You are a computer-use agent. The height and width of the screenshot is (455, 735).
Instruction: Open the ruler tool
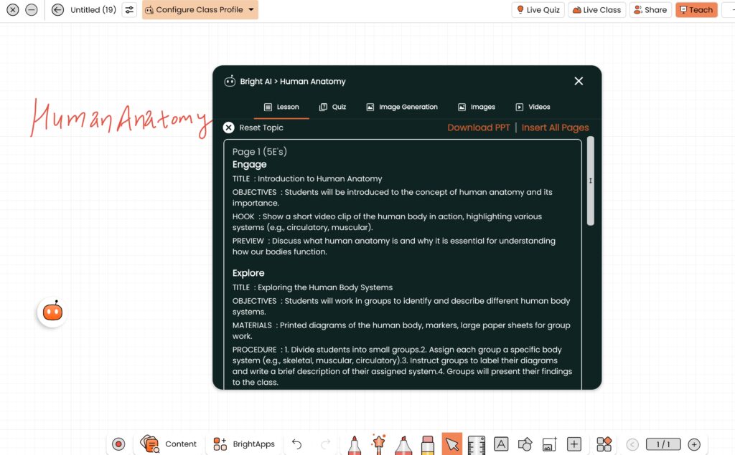477,444
